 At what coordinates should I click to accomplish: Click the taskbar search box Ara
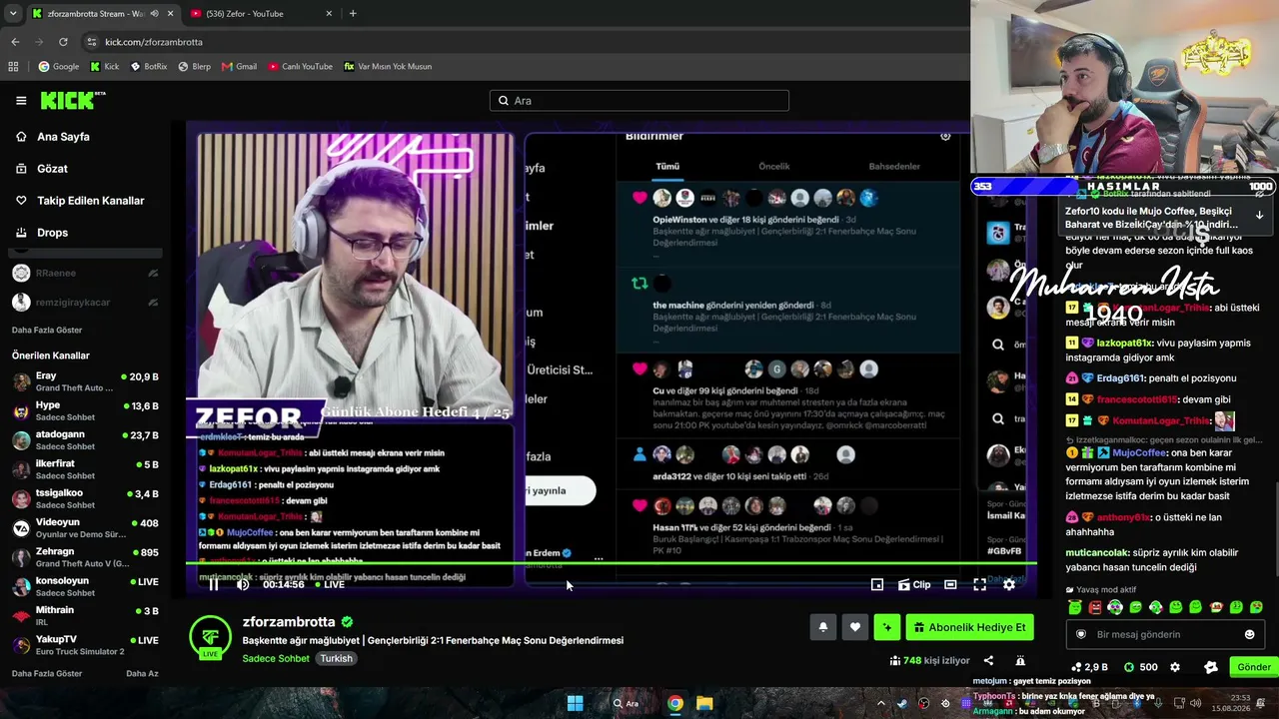626,703
